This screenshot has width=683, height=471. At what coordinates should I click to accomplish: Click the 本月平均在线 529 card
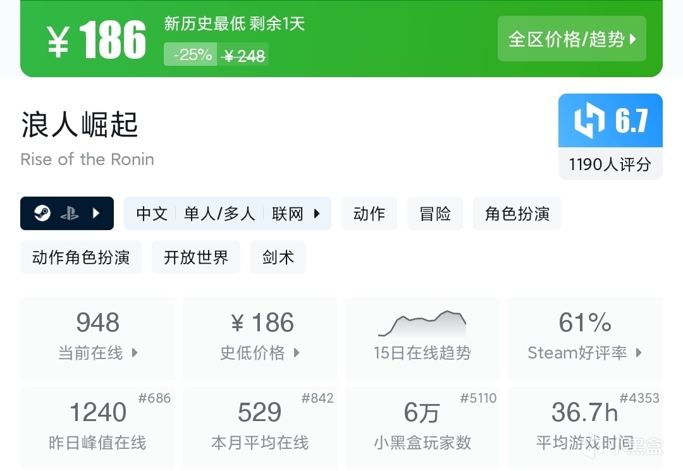pos(260,428)
